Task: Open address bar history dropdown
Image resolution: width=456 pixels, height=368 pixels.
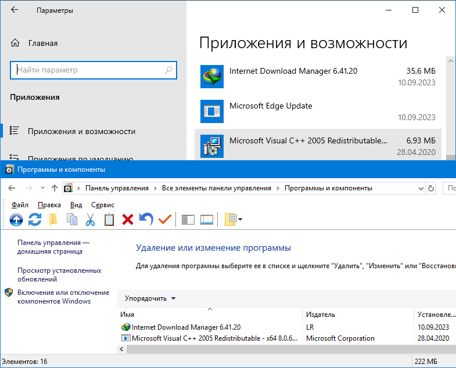Action: tap(421, 189)
